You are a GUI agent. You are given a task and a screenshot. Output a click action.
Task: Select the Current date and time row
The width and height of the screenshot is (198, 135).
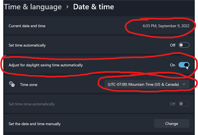pos(99,25)
